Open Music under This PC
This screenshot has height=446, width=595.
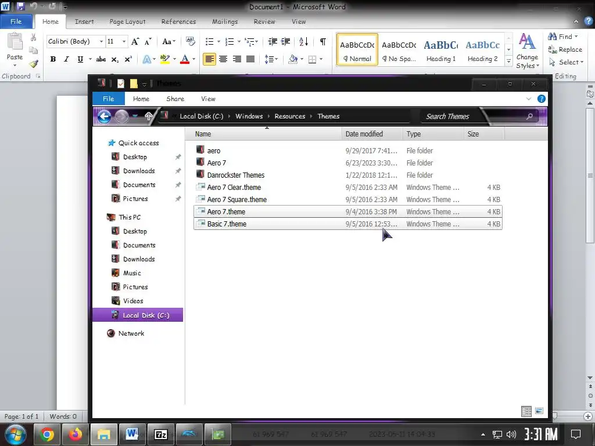click(x=132, y=273)
